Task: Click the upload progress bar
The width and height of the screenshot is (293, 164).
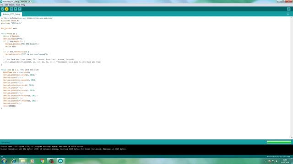Action: 279,142
